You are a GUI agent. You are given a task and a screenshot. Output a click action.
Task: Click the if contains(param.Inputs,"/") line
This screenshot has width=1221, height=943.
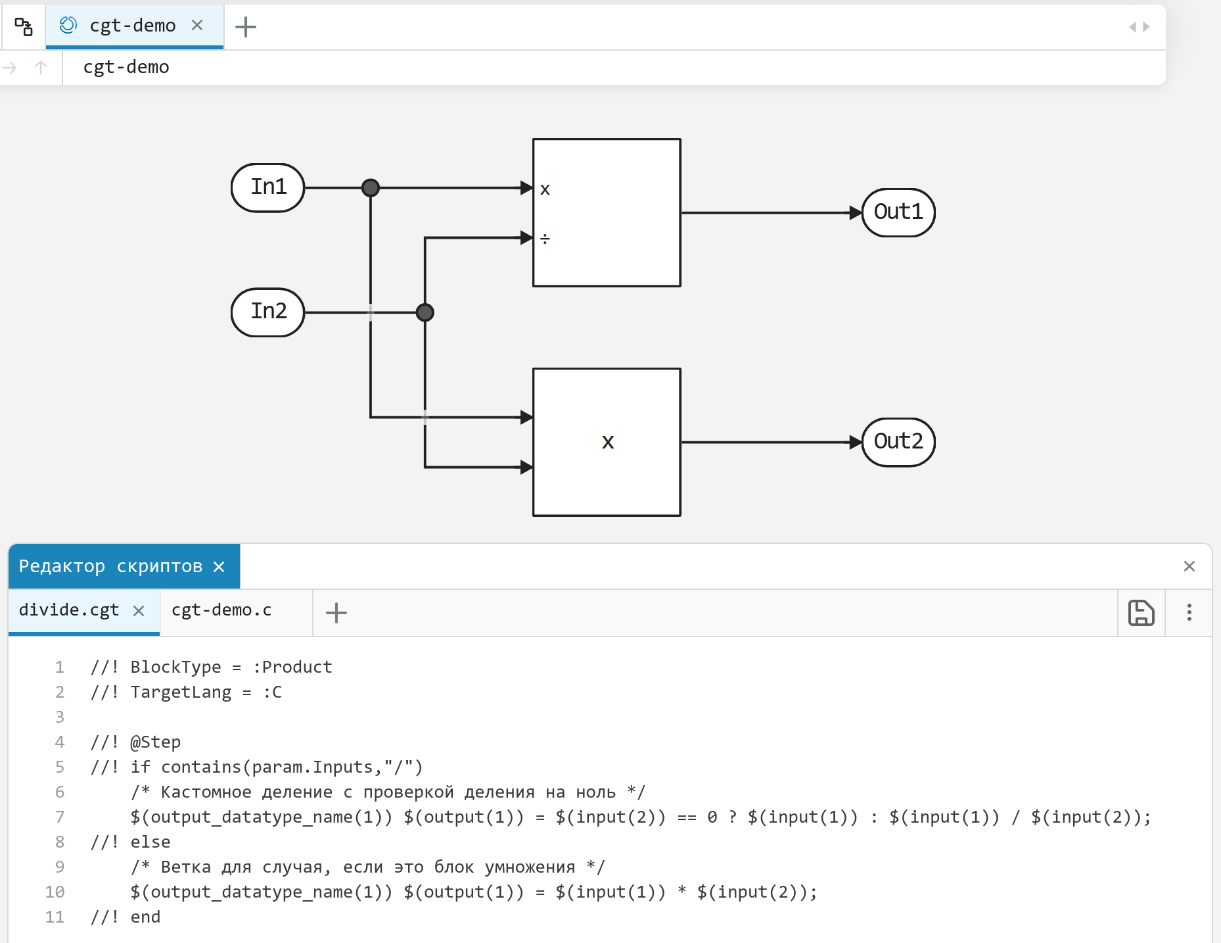(x=257, y=767)
